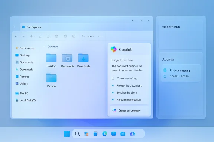This screenshot has height=142, width=214.
Task: Click the sort arrows icon in toolbar
Action: [83, 36]
